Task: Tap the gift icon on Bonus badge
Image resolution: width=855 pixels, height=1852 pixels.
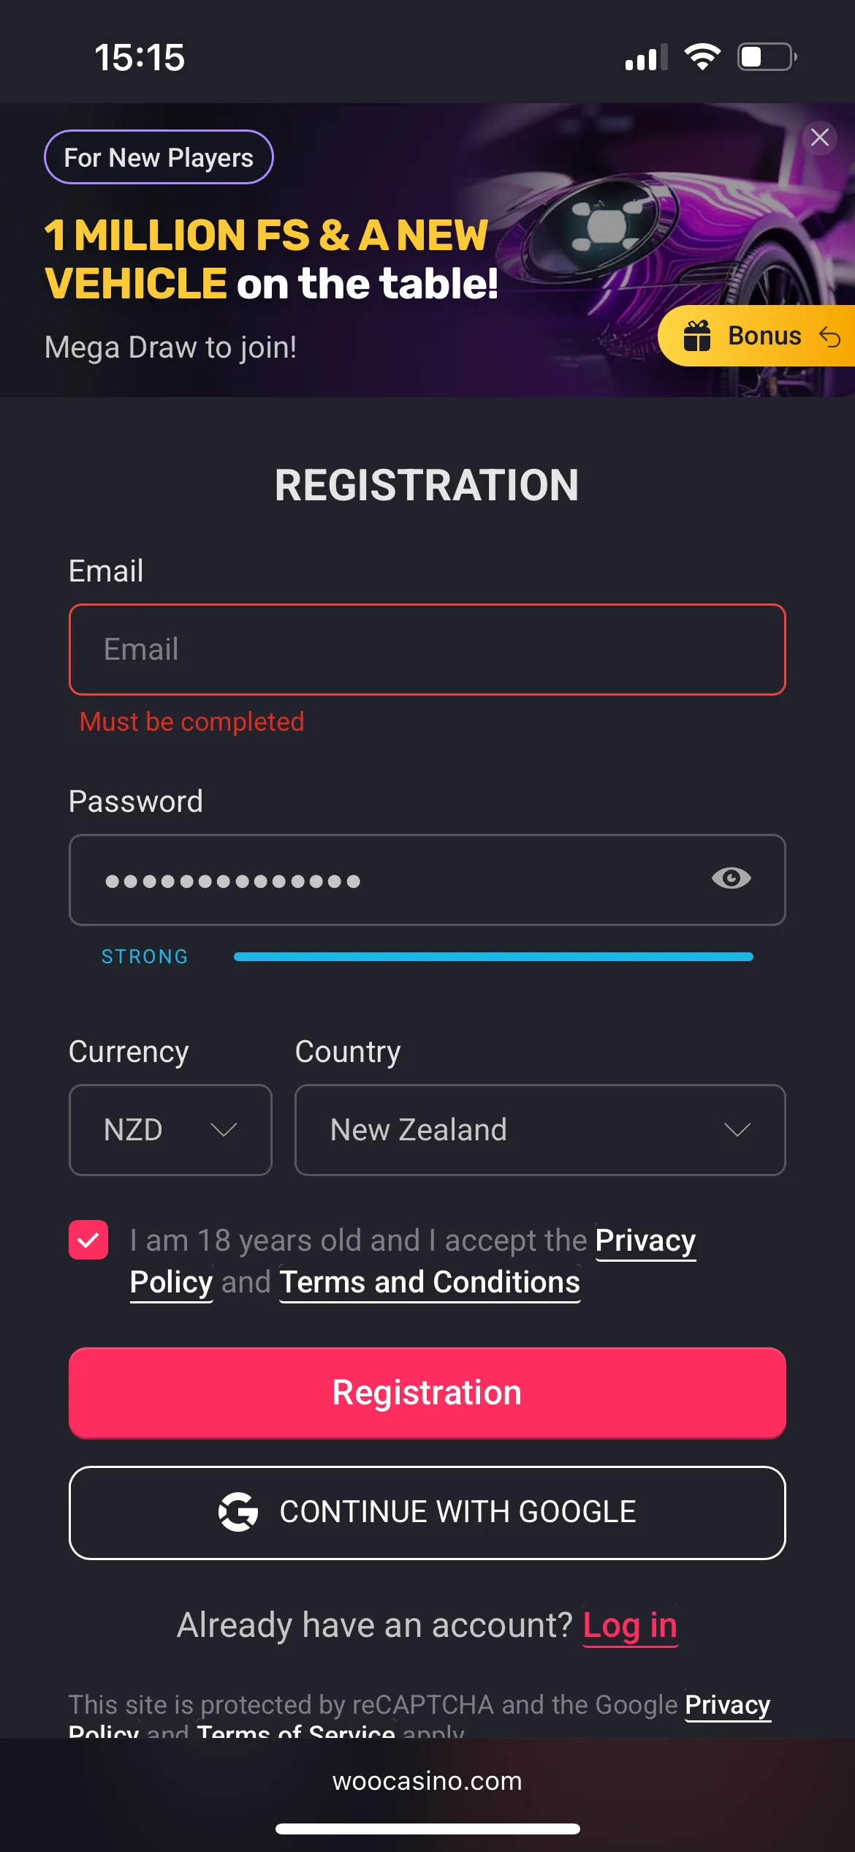Action: pos(697,336)
